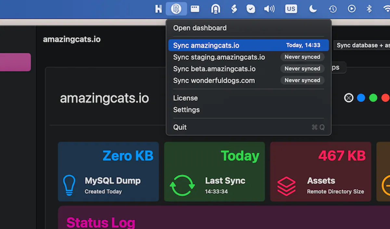Select Sync beta.amazingcats.io menu entry
Screen dimensions: 390x229
click(249, 69)
